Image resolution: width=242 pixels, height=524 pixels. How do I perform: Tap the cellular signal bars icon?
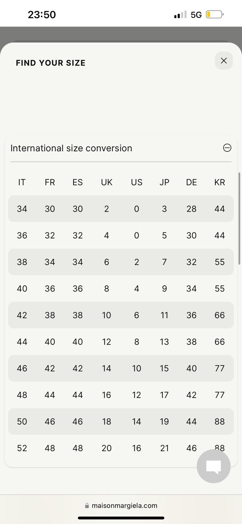[180, 14]
